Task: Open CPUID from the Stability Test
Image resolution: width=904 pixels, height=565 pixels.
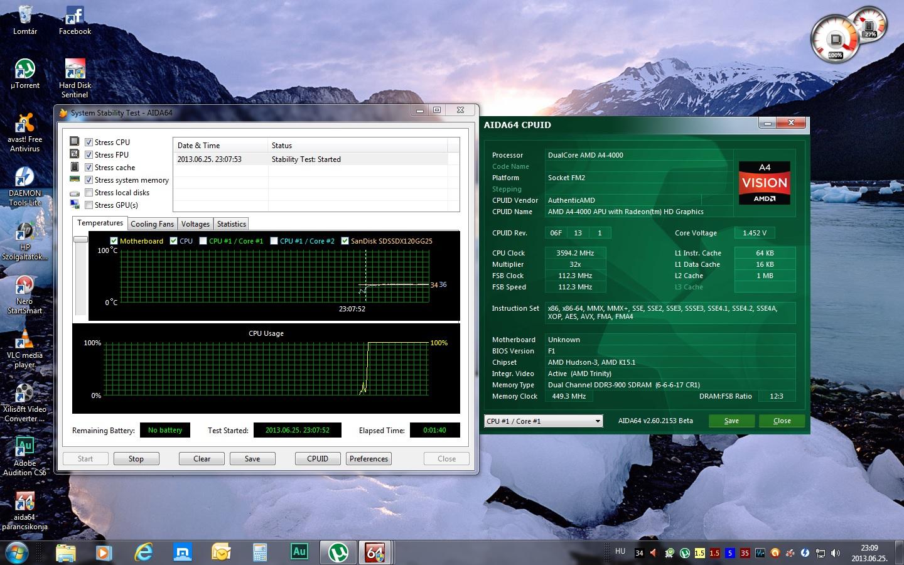Action: pos(318,459)
